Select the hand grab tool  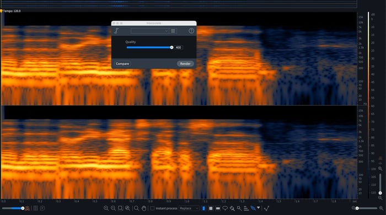coord(144,208)
